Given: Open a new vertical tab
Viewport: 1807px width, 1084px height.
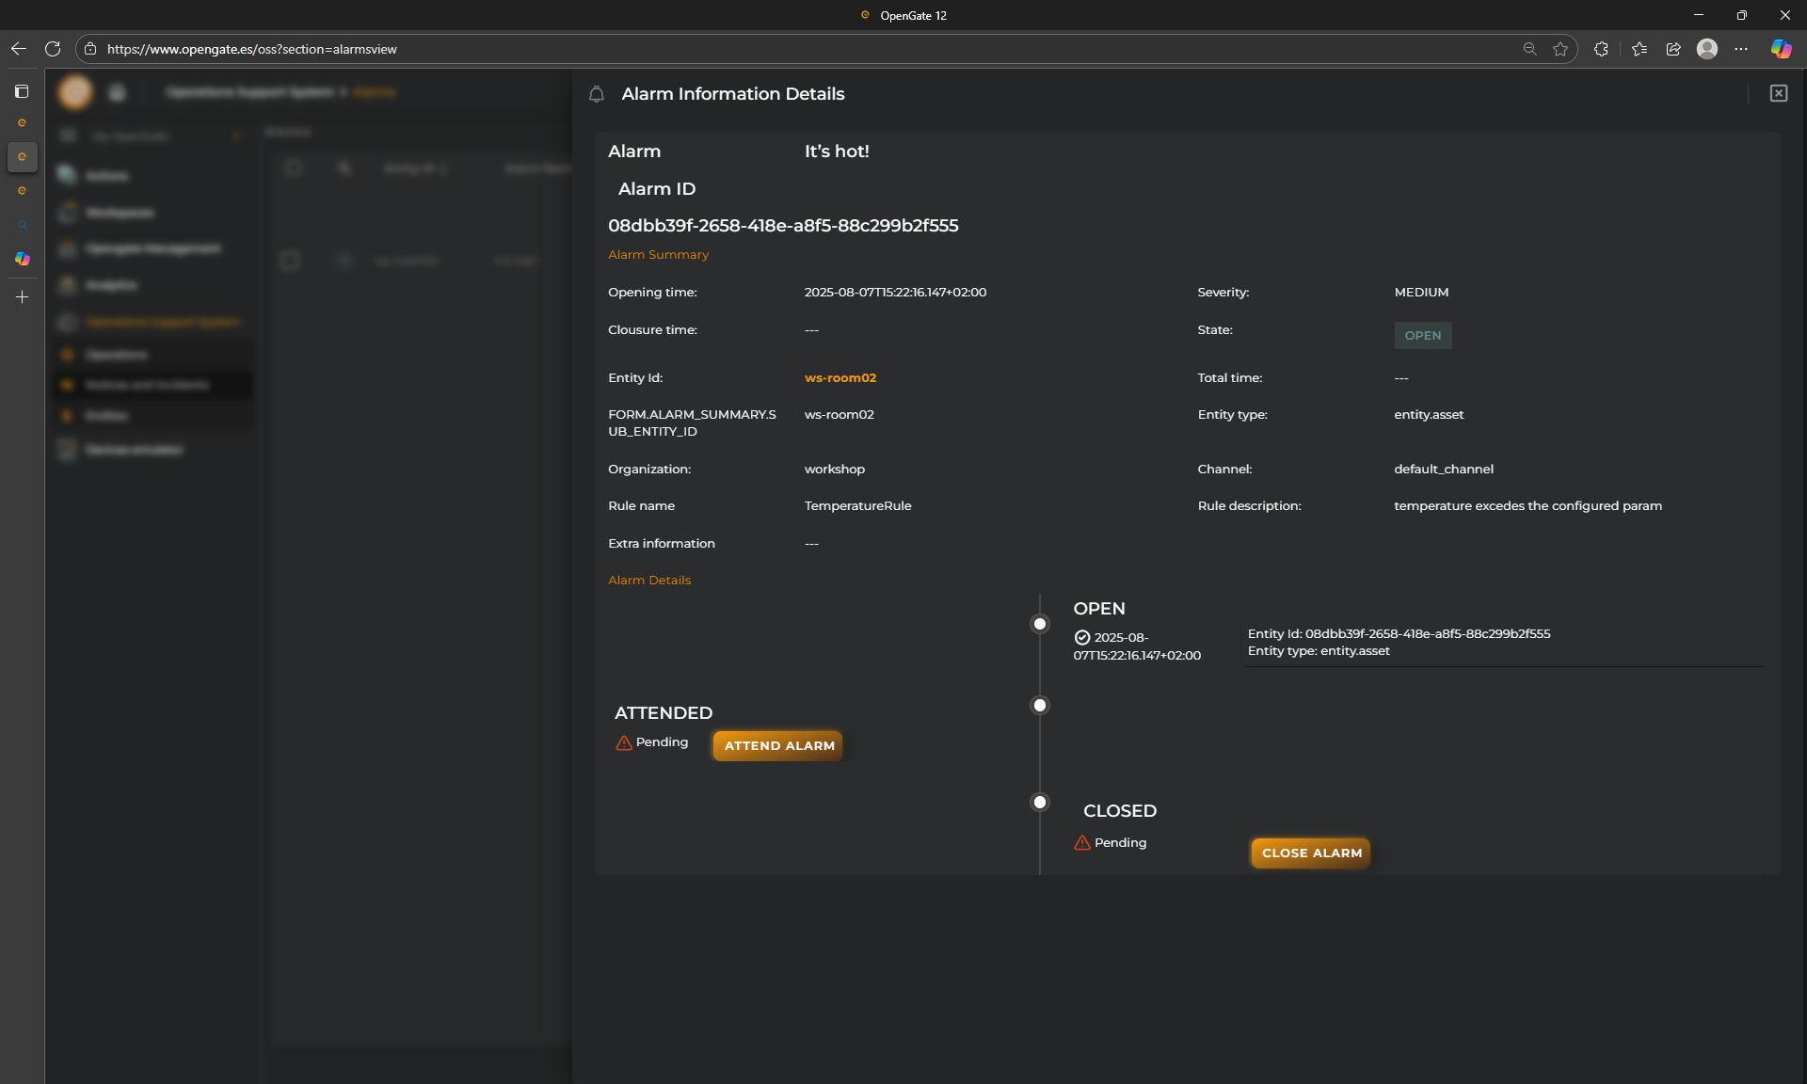Looking at the screenshot, I should coord(22,296).
